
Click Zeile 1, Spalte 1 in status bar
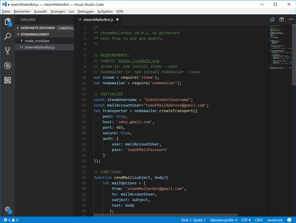[193, 220]
